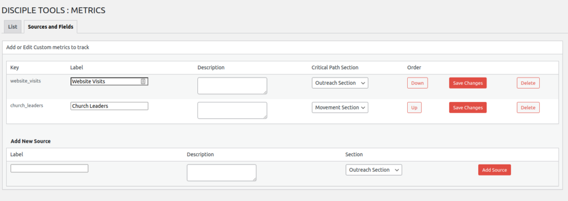
Task: Click the Critical Path Section column header
Action: point(334,68)
